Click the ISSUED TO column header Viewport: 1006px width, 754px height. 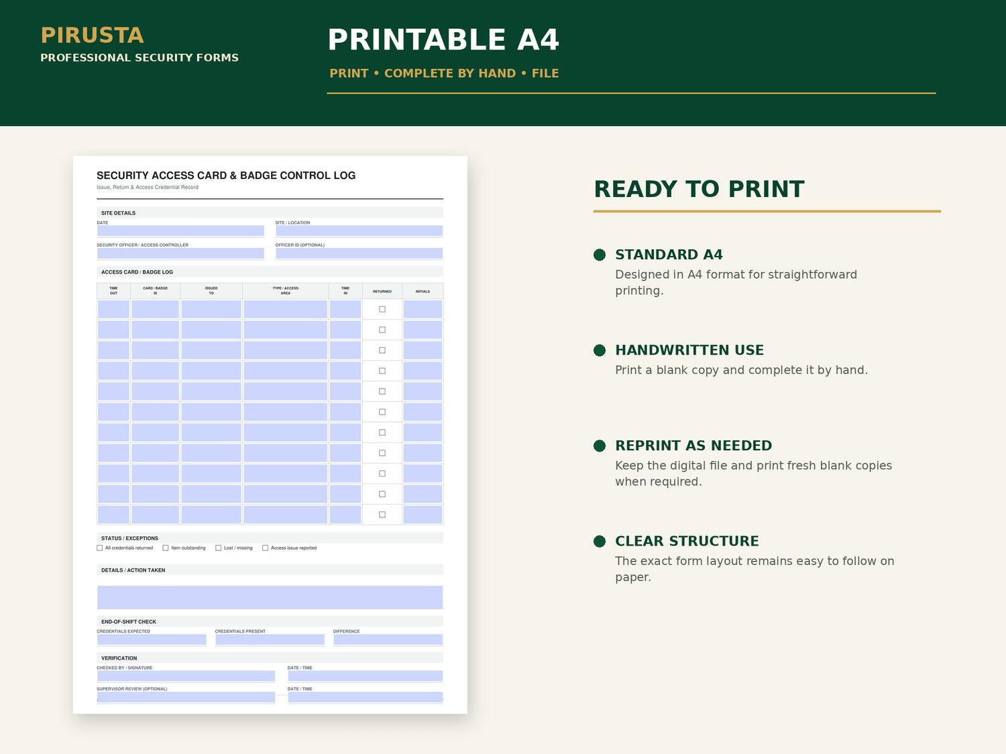click(x=211, y=291)
